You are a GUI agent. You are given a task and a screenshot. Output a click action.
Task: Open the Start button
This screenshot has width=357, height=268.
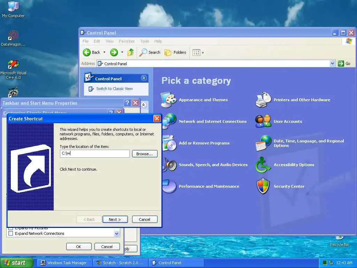(16, 263)
